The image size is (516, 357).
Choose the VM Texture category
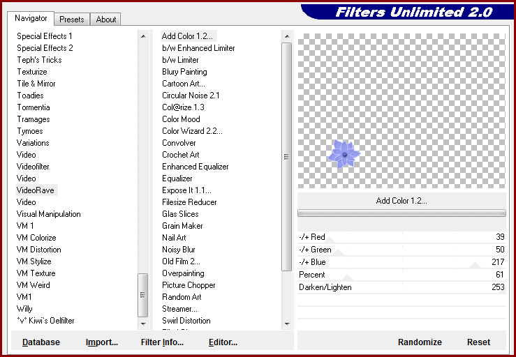pos(36,273)
